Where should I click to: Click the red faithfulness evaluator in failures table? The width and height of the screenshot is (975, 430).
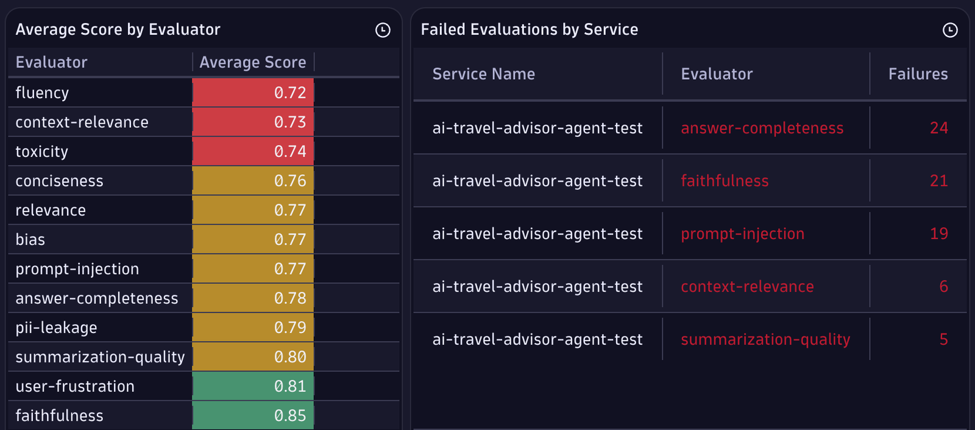pos(725,181)
